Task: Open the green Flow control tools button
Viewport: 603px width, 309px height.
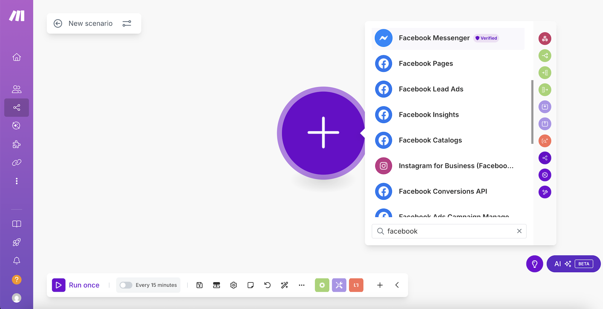Action: tap(322, 285)
